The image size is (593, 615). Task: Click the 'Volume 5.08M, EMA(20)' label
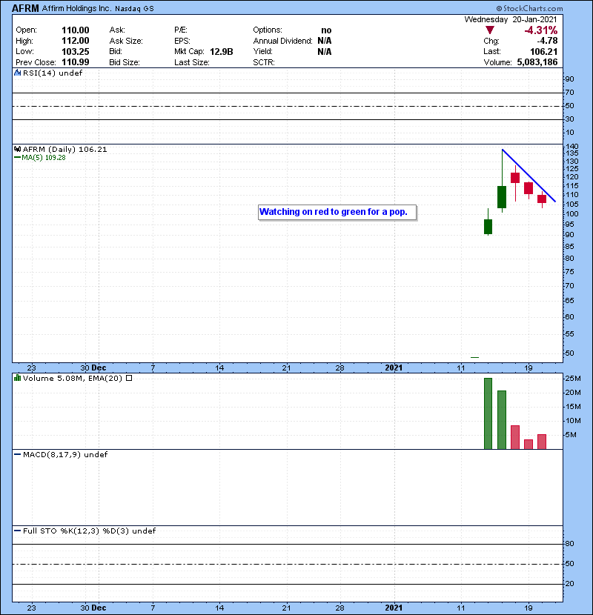73,378
